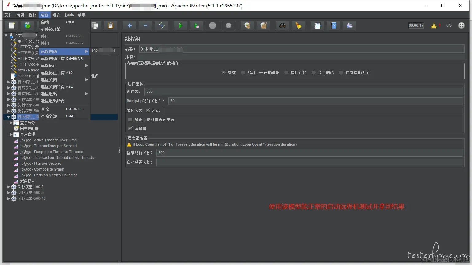Open the 远程停止 submenu
The height and width of the screenshot is (265, 472).
65,66
